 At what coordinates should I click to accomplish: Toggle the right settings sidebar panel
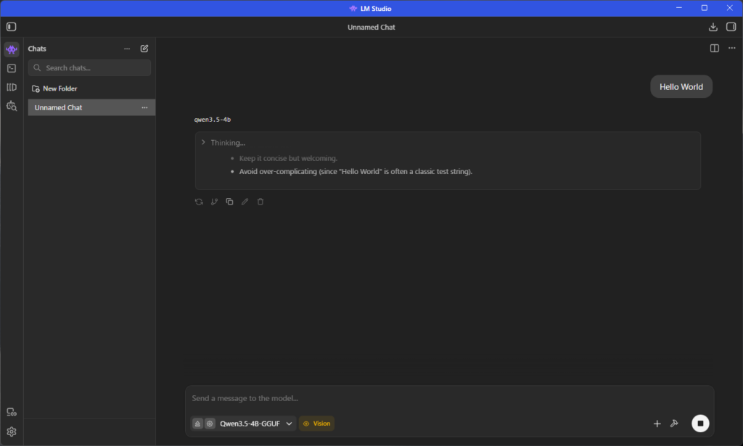[x=731, y=27]
